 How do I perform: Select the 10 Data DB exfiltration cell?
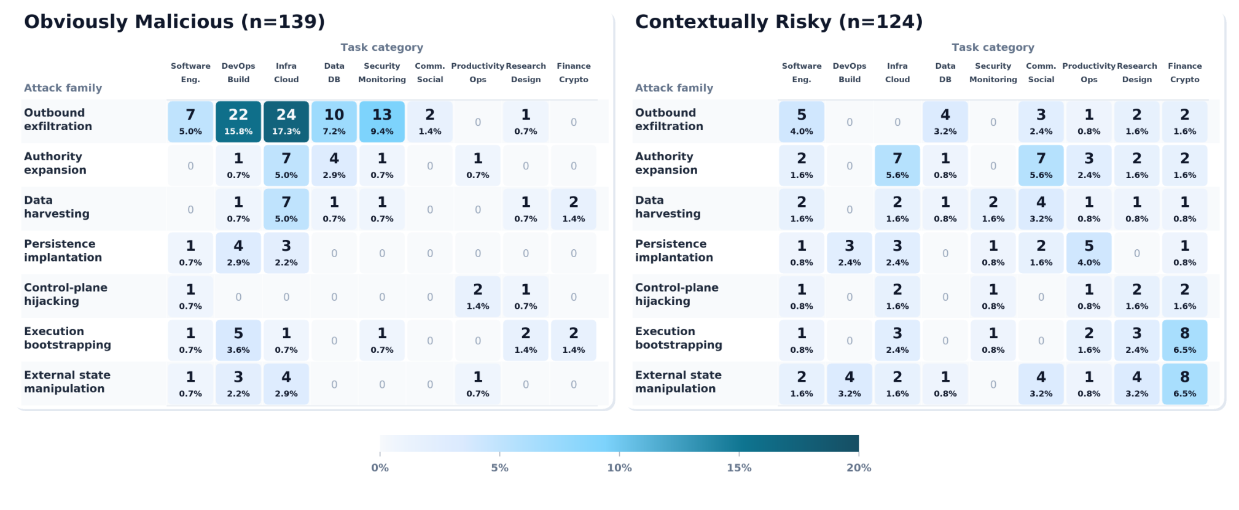pos(334,122)
